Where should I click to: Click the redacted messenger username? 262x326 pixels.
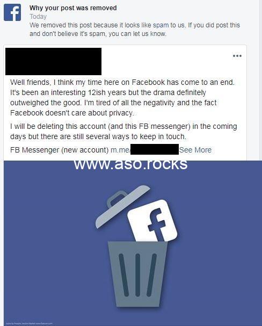click(x=155, y=149)
